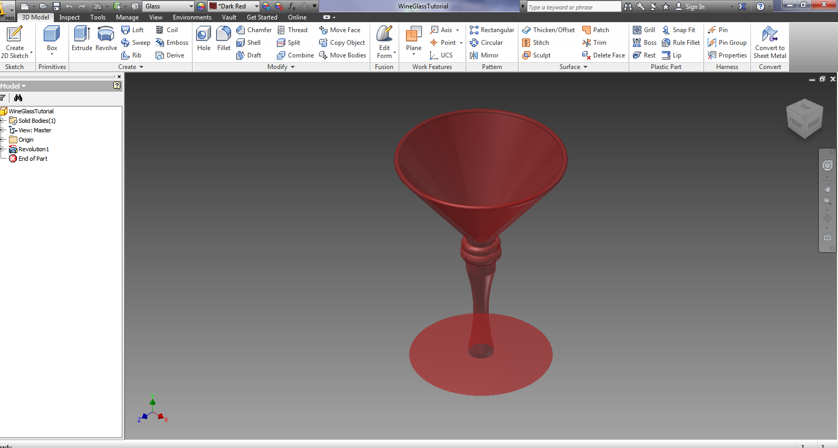Open the Model browser title dropdown
Viewport: 838px width, 448px height.
[23, 86]
